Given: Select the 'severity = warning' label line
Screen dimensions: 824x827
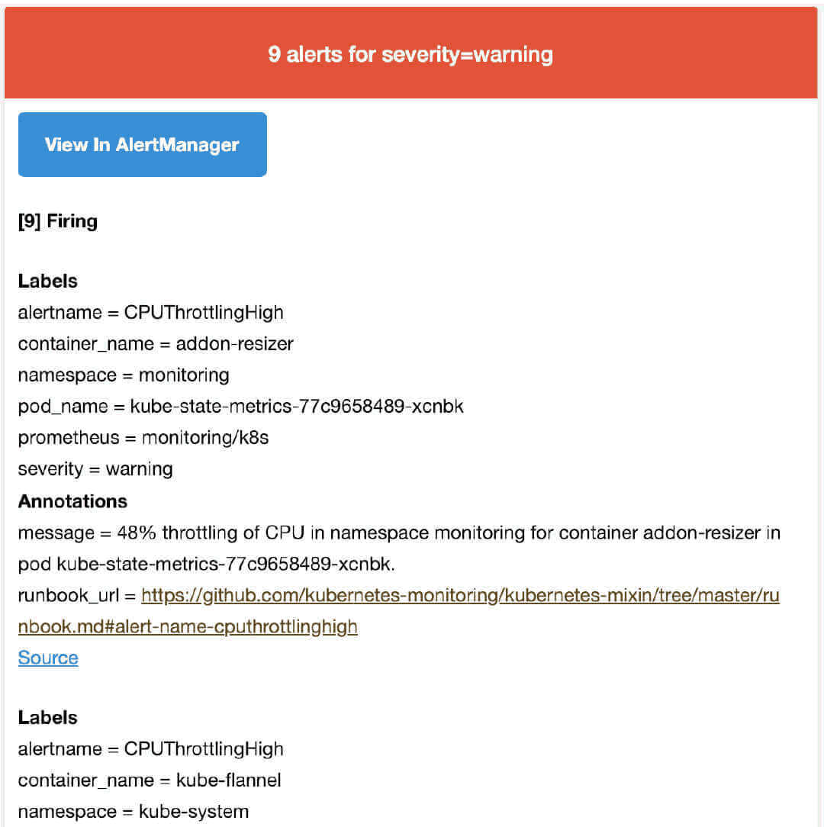Looking at the screenshot, I should point(95,469).
